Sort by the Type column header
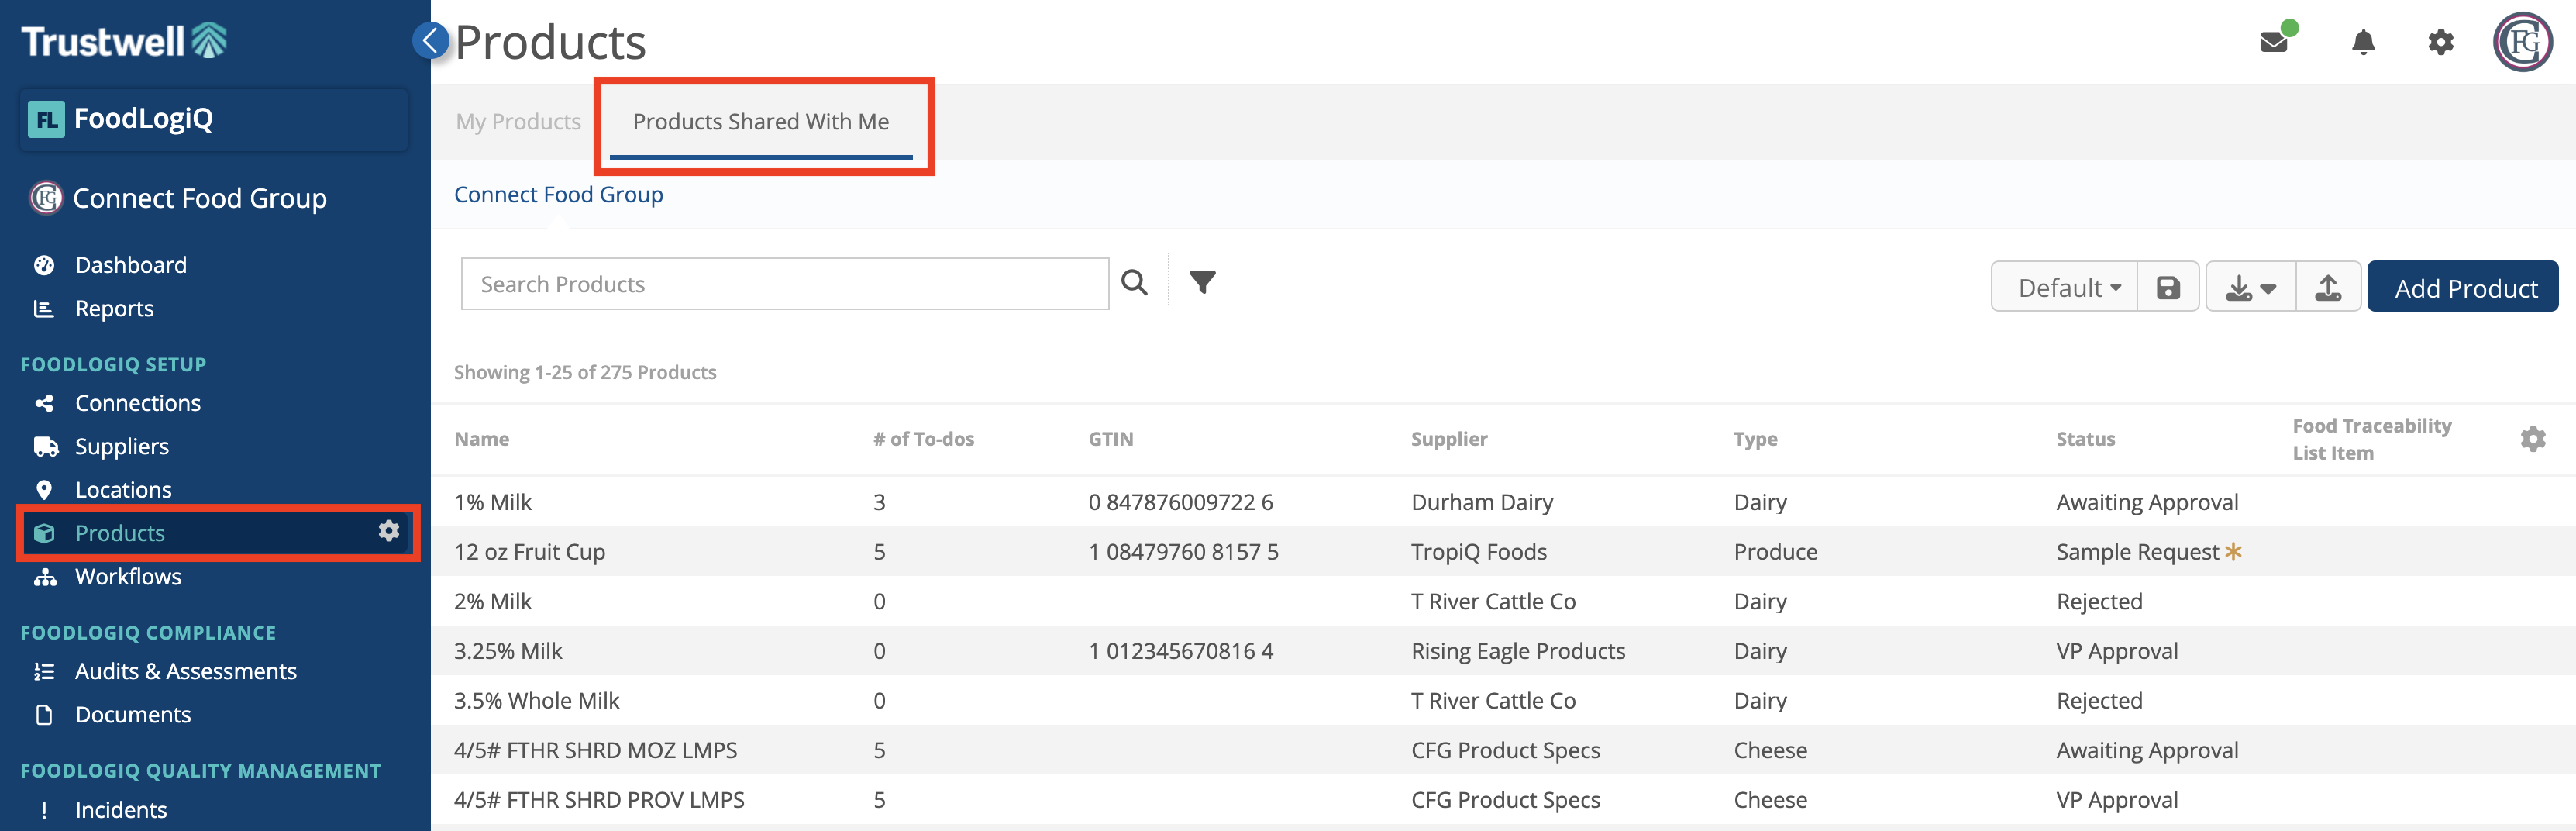The height and width of the screenshot is (831, 2576). pyautogui.click(x=1755, y=439)
